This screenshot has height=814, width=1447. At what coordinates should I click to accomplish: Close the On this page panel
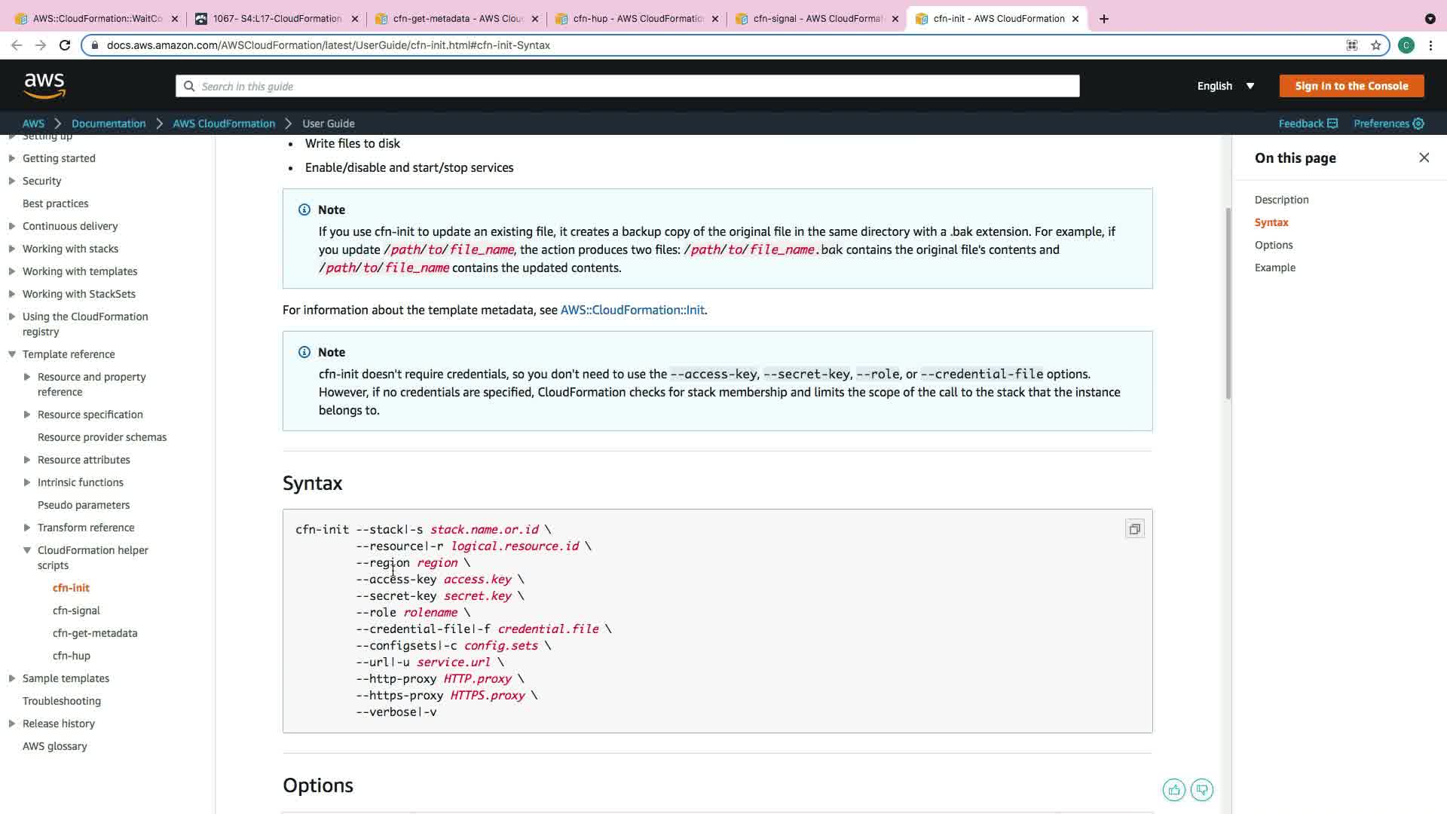tap(1424, 158)
